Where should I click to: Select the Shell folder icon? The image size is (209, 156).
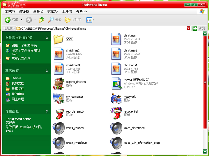(x=58, y=39)
